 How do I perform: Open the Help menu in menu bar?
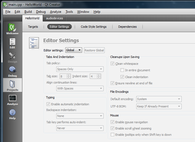click(97, 12)
